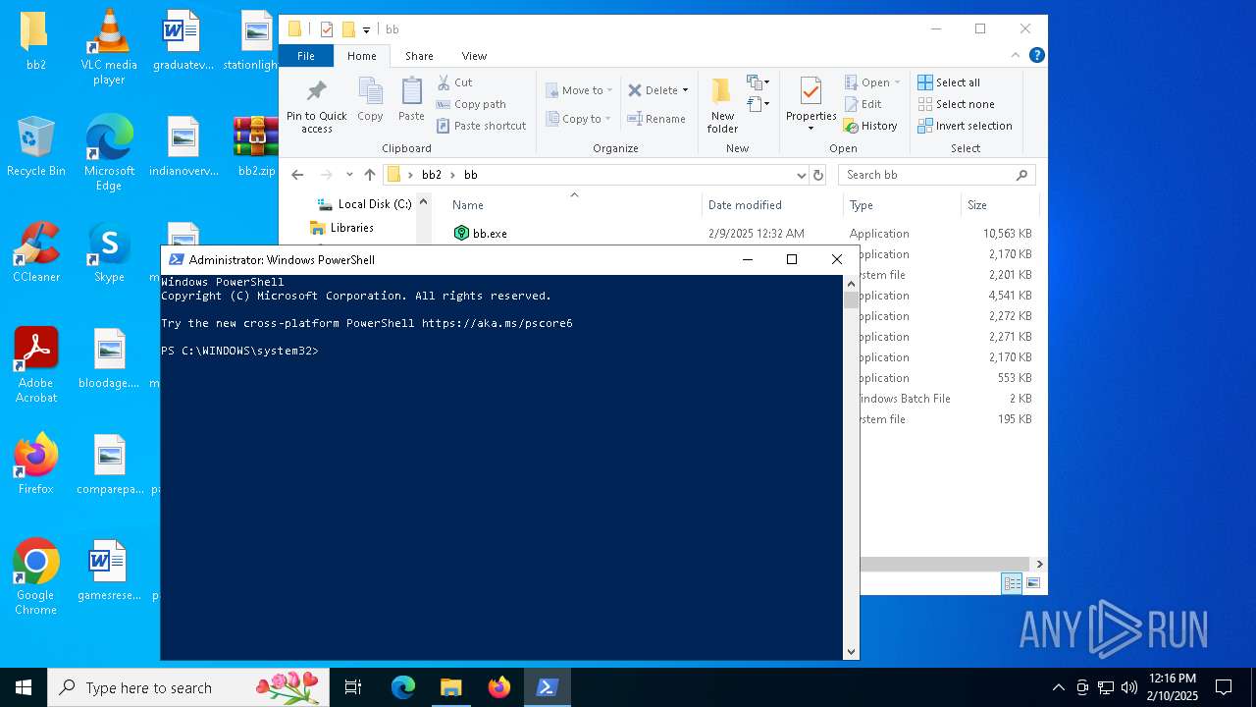Screen dimensions: 1256x707
Task: Expand the Delete dropdown arrow
Action: 685,90
